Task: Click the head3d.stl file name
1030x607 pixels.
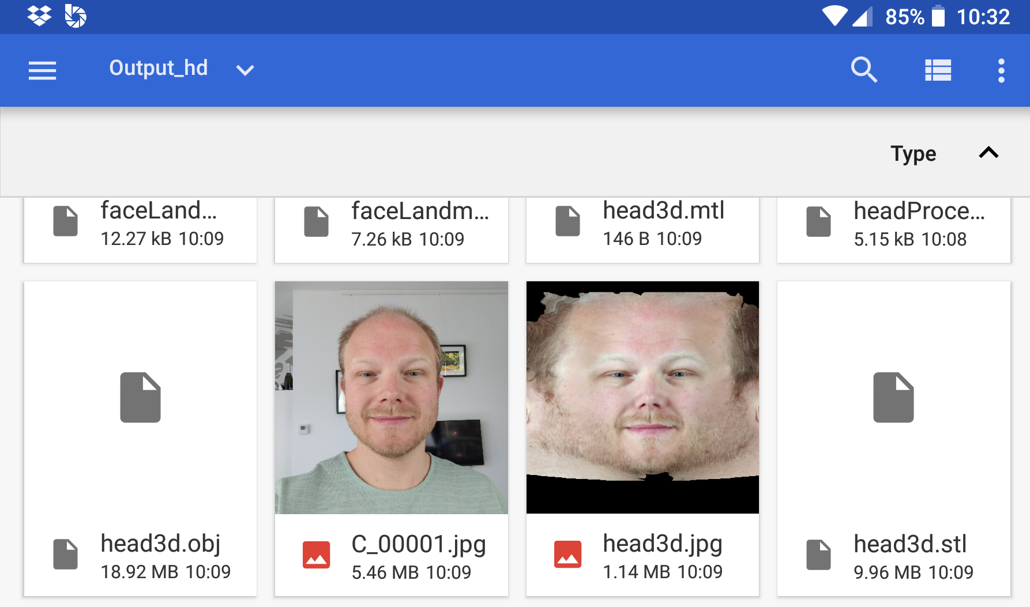Action: pos(909,544)
